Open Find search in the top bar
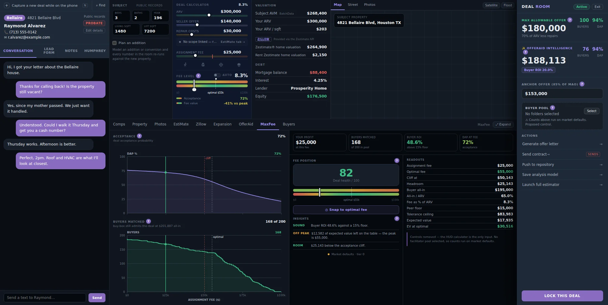 pos(101,5)
